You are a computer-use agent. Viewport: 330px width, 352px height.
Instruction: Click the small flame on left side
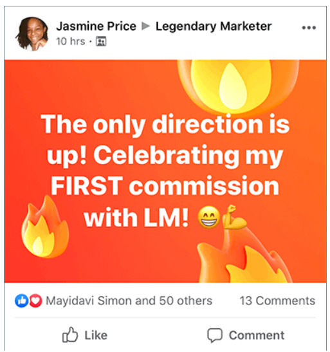point(44,227)
